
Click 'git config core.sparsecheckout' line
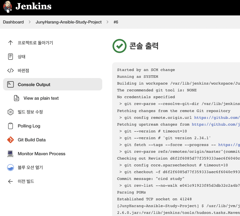pyautogui.click(x=174, y=165)
